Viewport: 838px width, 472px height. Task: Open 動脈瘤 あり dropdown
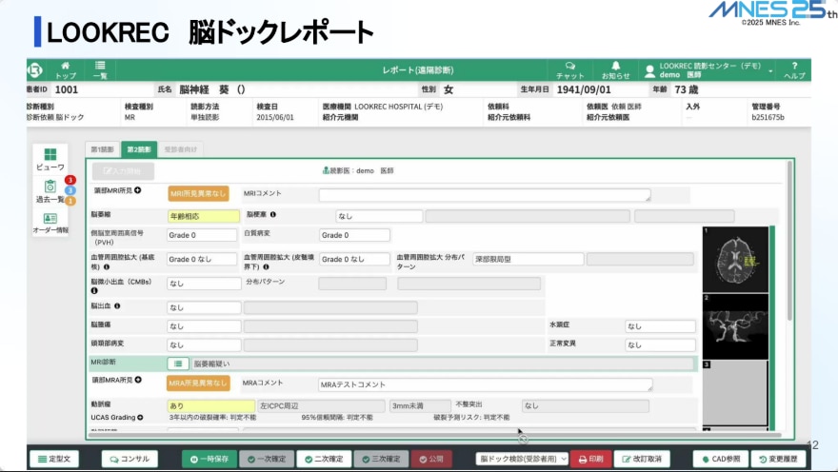point(211,405)
